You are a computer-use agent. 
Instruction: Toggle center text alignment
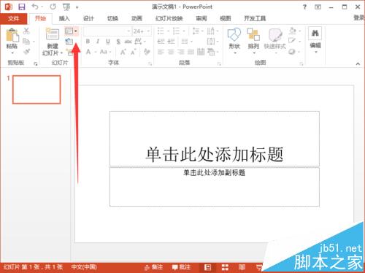coord(171,52)
